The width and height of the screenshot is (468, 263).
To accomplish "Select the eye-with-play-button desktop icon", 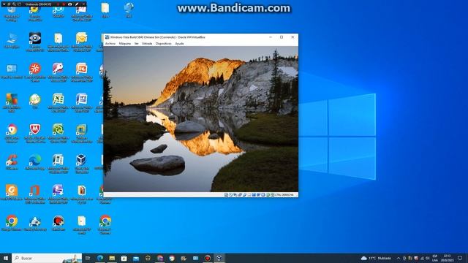I will coord(35,38).
